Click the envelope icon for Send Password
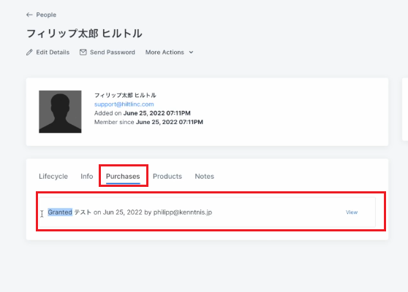This screenshot has height=292, width=408. (x=83, y=53)
